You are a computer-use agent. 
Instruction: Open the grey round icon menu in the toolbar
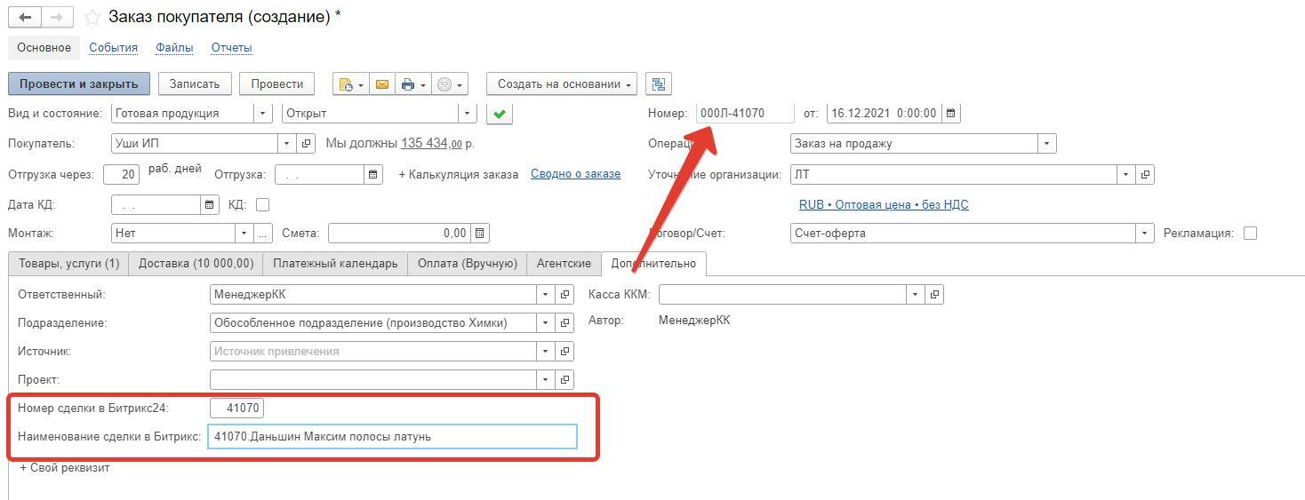point(450,84)
